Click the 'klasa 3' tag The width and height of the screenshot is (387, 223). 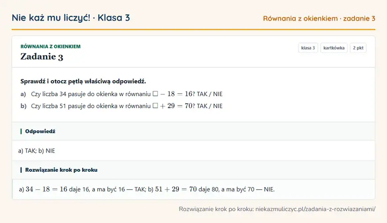click(308, 48)
